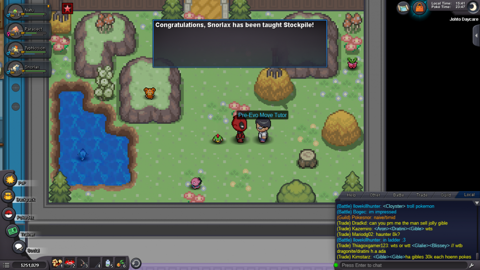Open the chat dropdown triangle arrow
This screenshot has height=270, width=480.
pos(477,203)
